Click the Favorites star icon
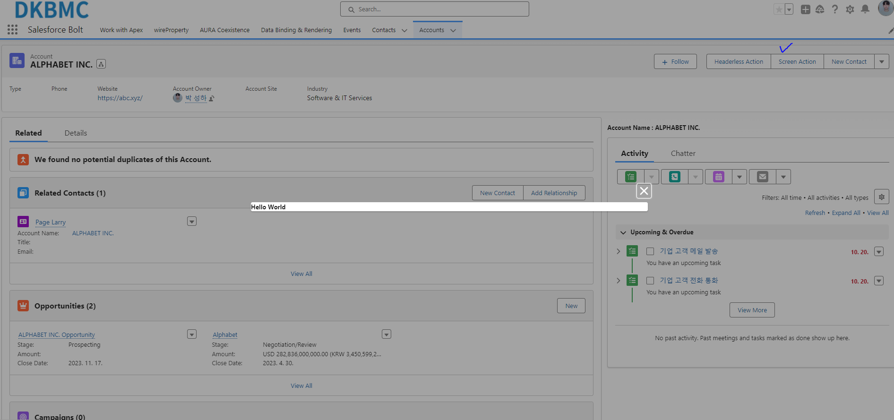Image resolution: width=894 pixels, height=420 pixels. coord(779,9)
